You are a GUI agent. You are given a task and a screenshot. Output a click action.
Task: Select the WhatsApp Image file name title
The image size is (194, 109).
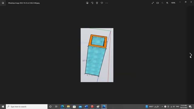[24, 3]
